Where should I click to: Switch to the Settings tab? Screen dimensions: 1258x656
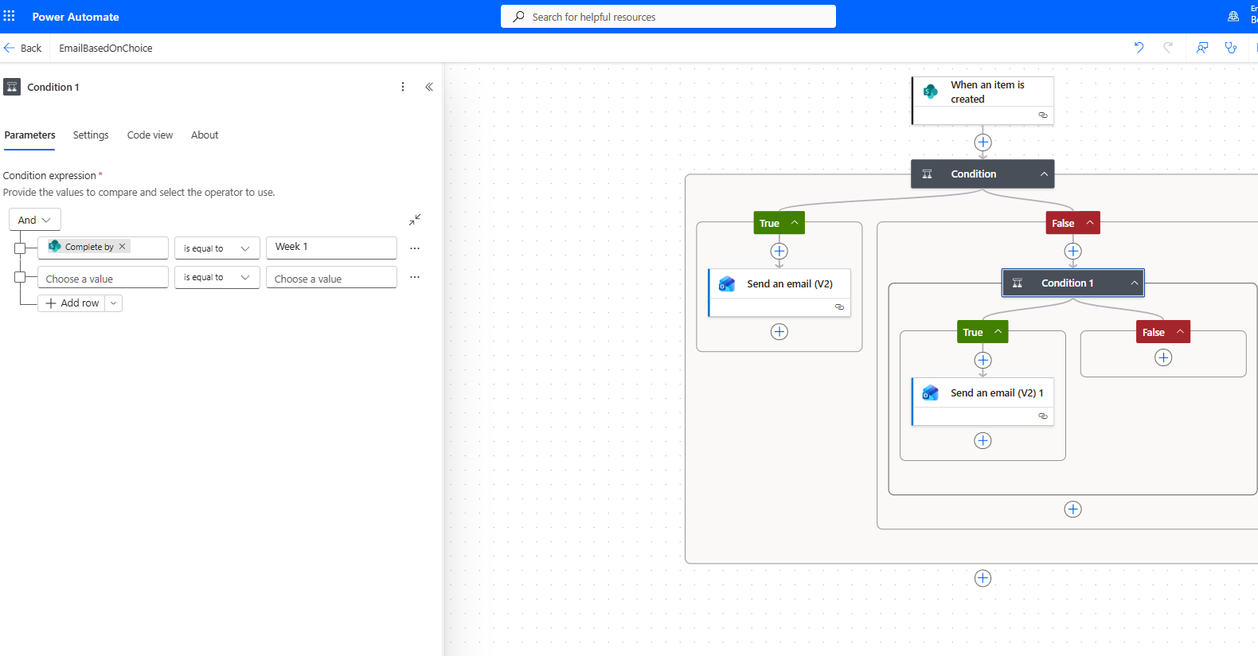coord(91,135)
